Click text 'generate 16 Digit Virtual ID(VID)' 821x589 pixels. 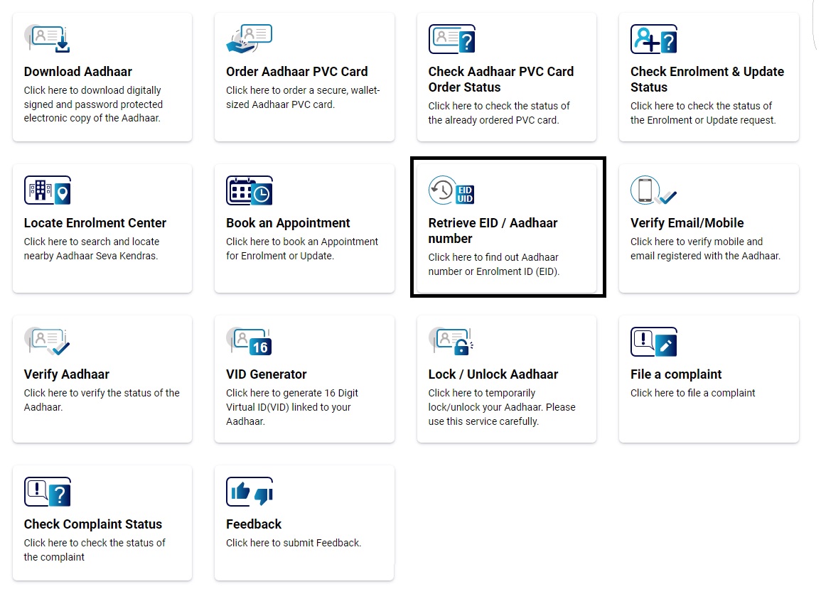(x=292, y=400)
